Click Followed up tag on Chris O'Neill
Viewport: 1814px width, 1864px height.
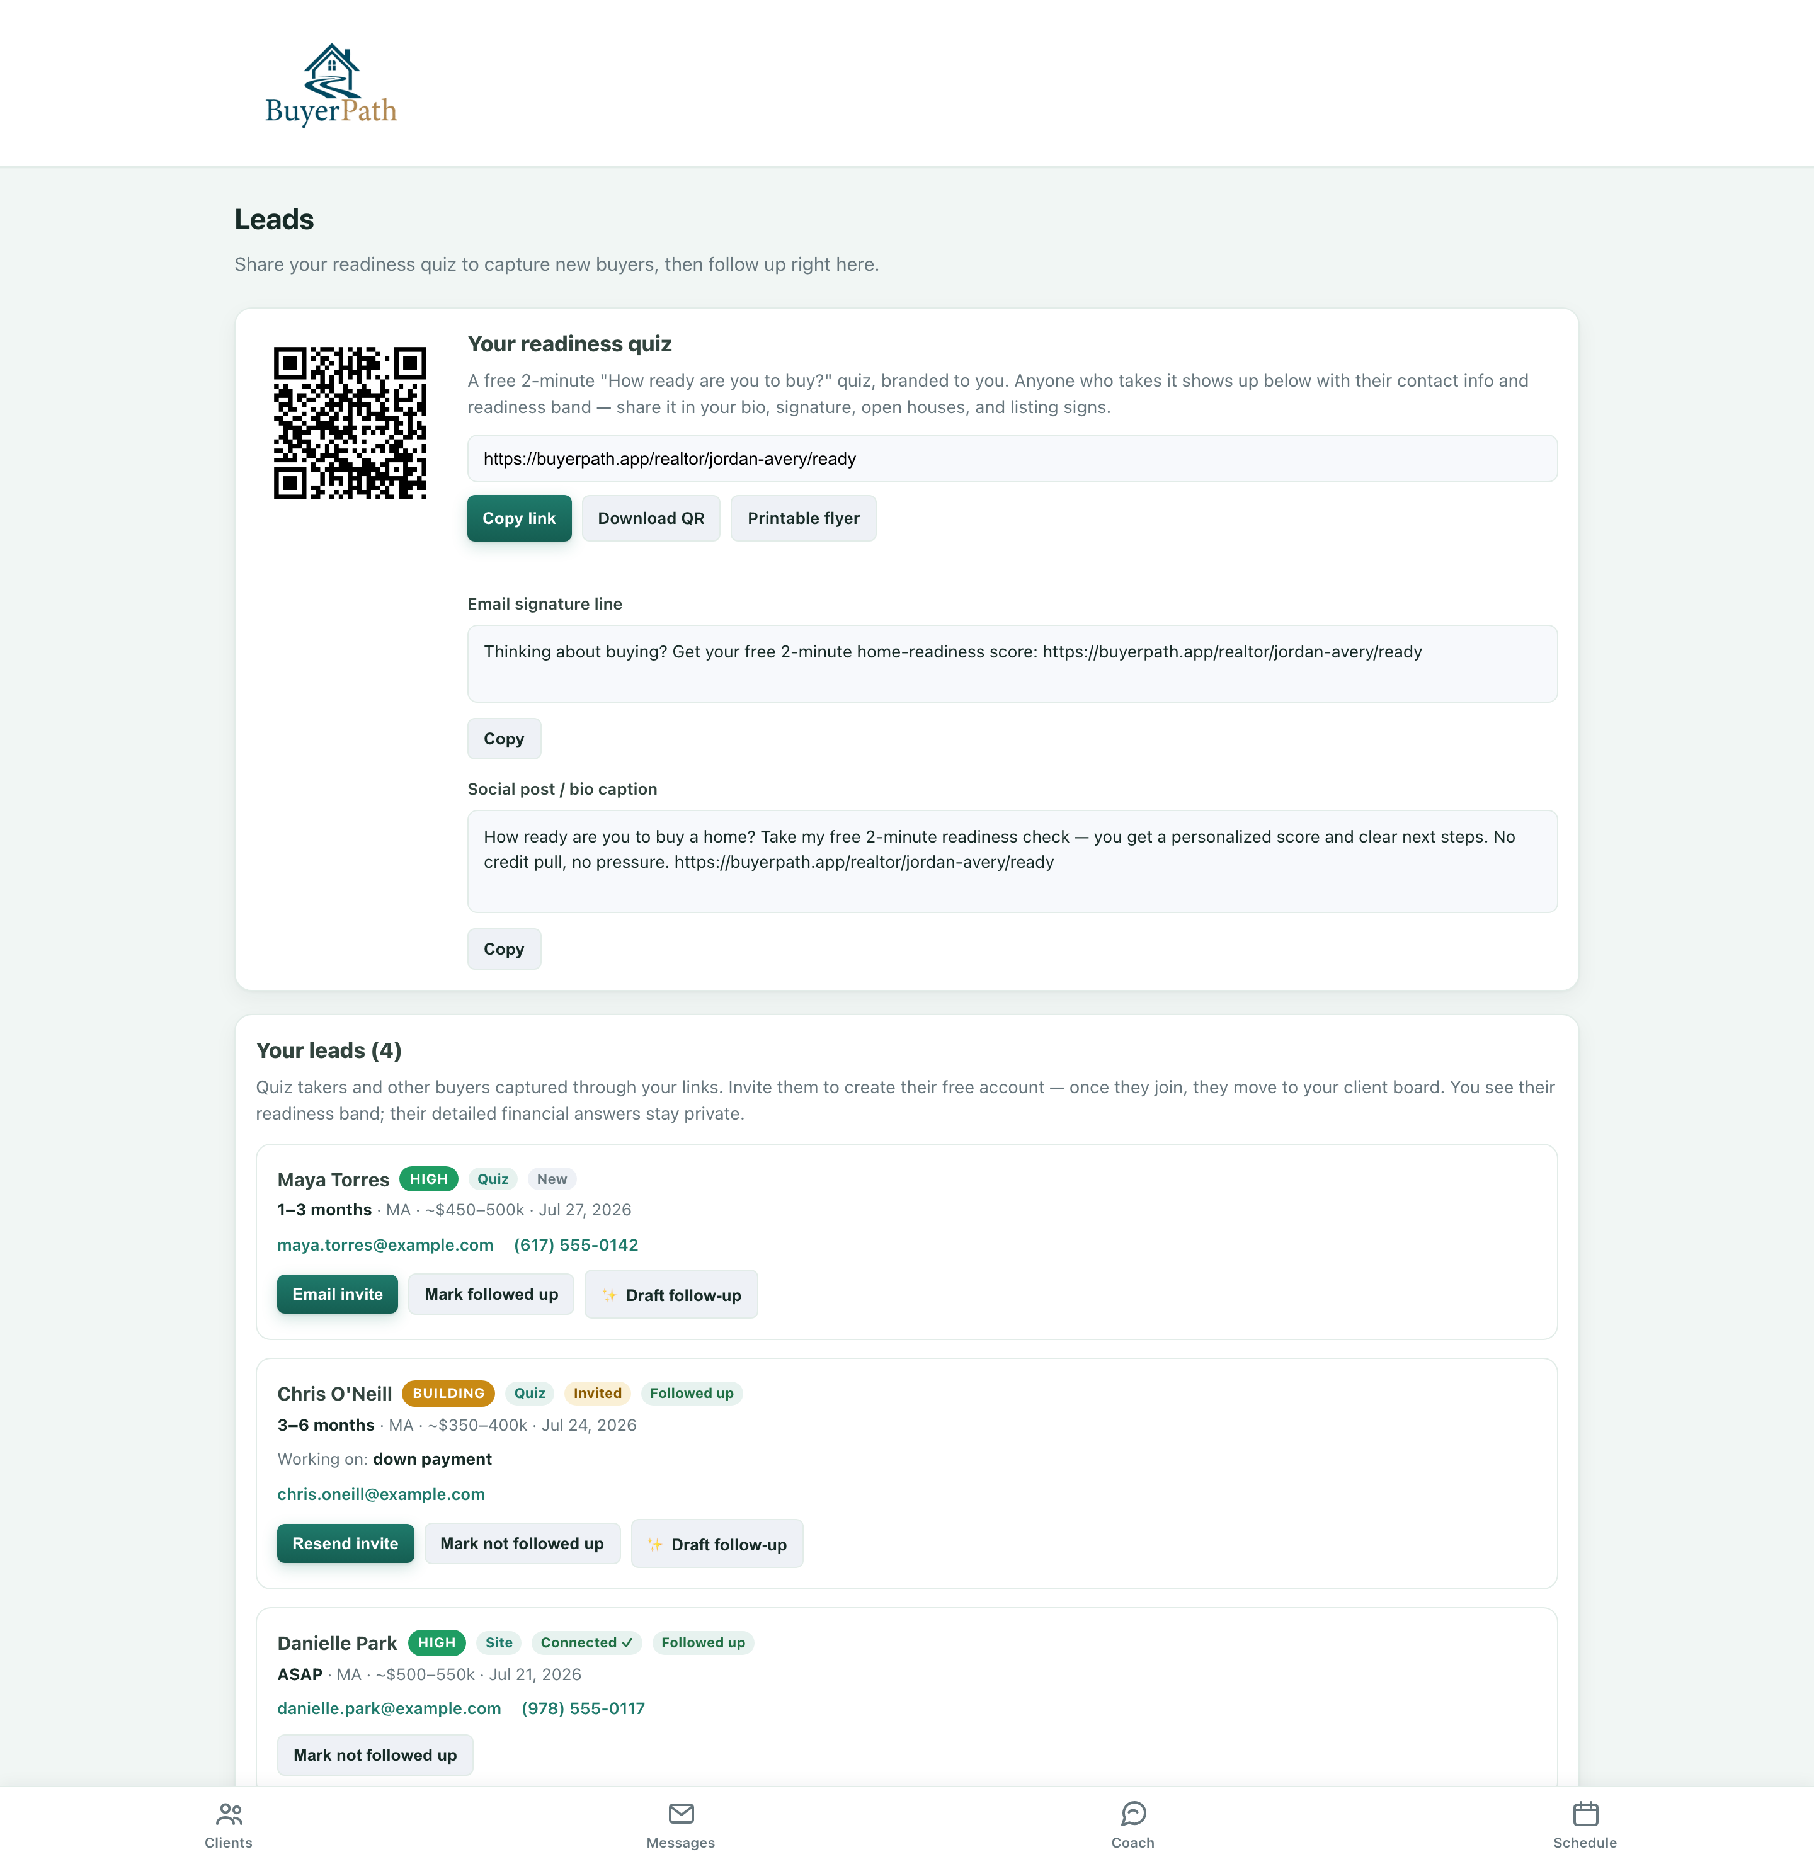tap(692, 1394)
